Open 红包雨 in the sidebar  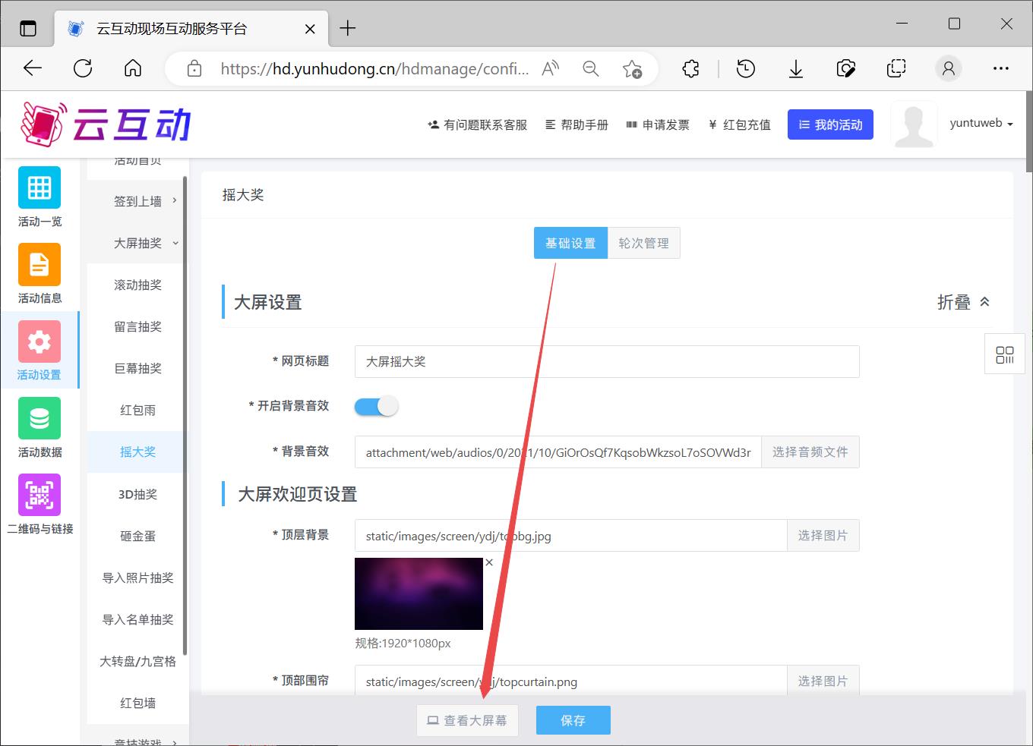(x=137, y=410)
